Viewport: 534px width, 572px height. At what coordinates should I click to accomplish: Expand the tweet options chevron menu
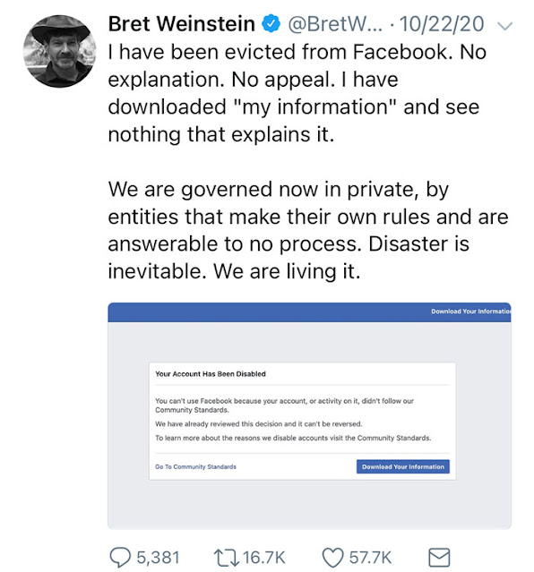click(x=505, y=26)
